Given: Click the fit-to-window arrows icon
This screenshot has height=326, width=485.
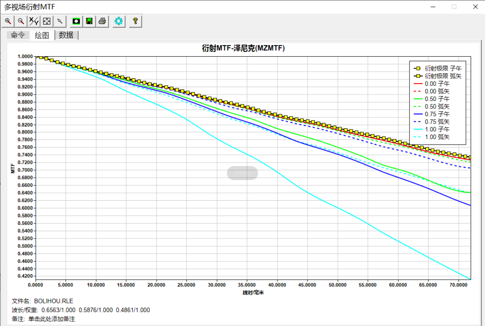Looking at the screenshot, I should (47, 21).
